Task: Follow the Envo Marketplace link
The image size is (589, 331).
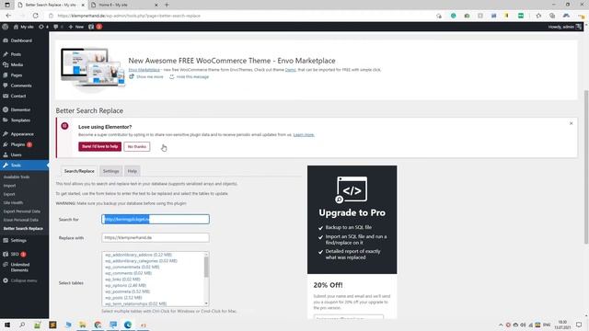Action: [x=144, y=70]
